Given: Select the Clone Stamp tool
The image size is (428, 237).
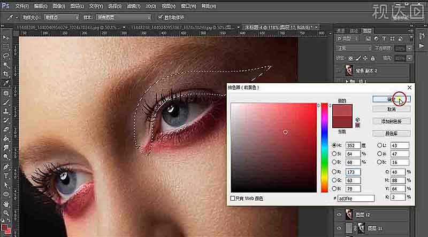Looking at the screenshot, I should [6, 112].
